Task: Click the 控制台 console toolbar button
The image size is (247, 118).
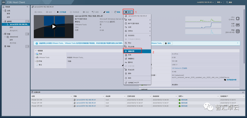Action: (x=39, y=12)
